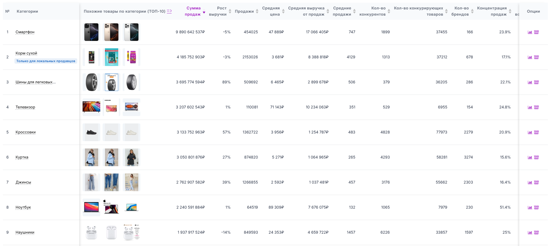Open the Телевизор category link
This screenshot has width=554, height=246.
(x=25, y=107)
